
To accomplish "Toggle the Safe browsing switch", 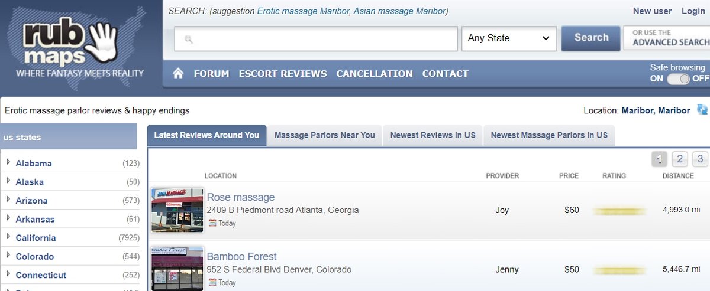I will [678, 79].
